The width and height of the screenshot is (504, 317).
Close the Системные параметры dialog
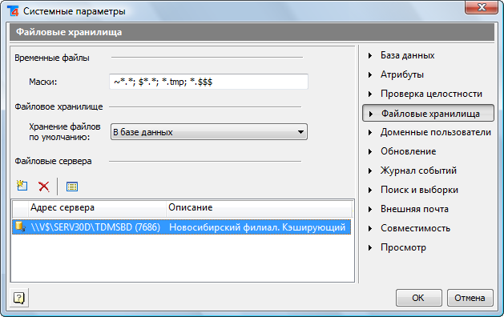coord(482,7)
